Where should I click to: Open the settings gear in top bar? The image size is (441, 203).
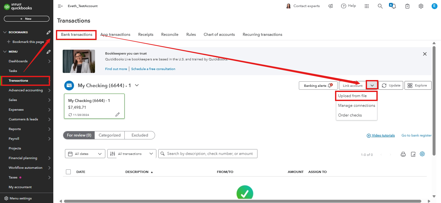pos(421,6)
